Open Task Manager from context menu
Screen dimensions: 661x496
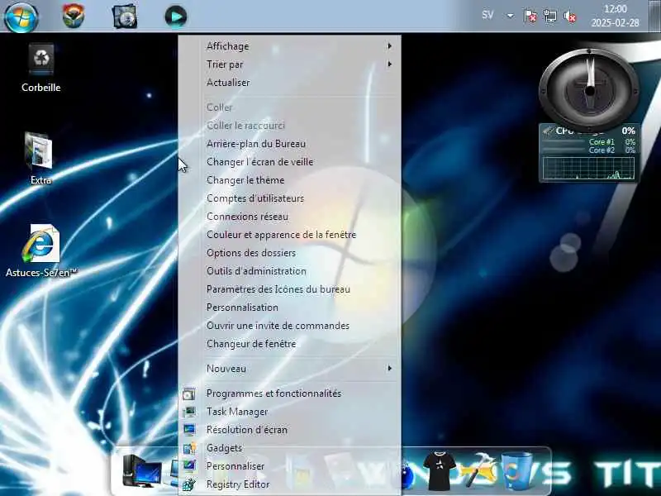tap(290, 411)
